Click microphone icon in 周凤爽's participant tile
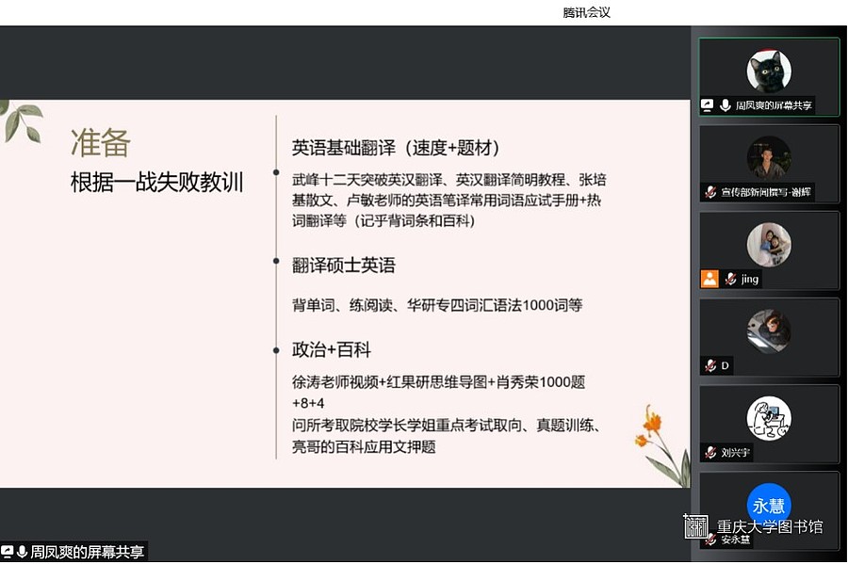Image resolution: width=848 pixels, height=564 pixels. (726, 105)
